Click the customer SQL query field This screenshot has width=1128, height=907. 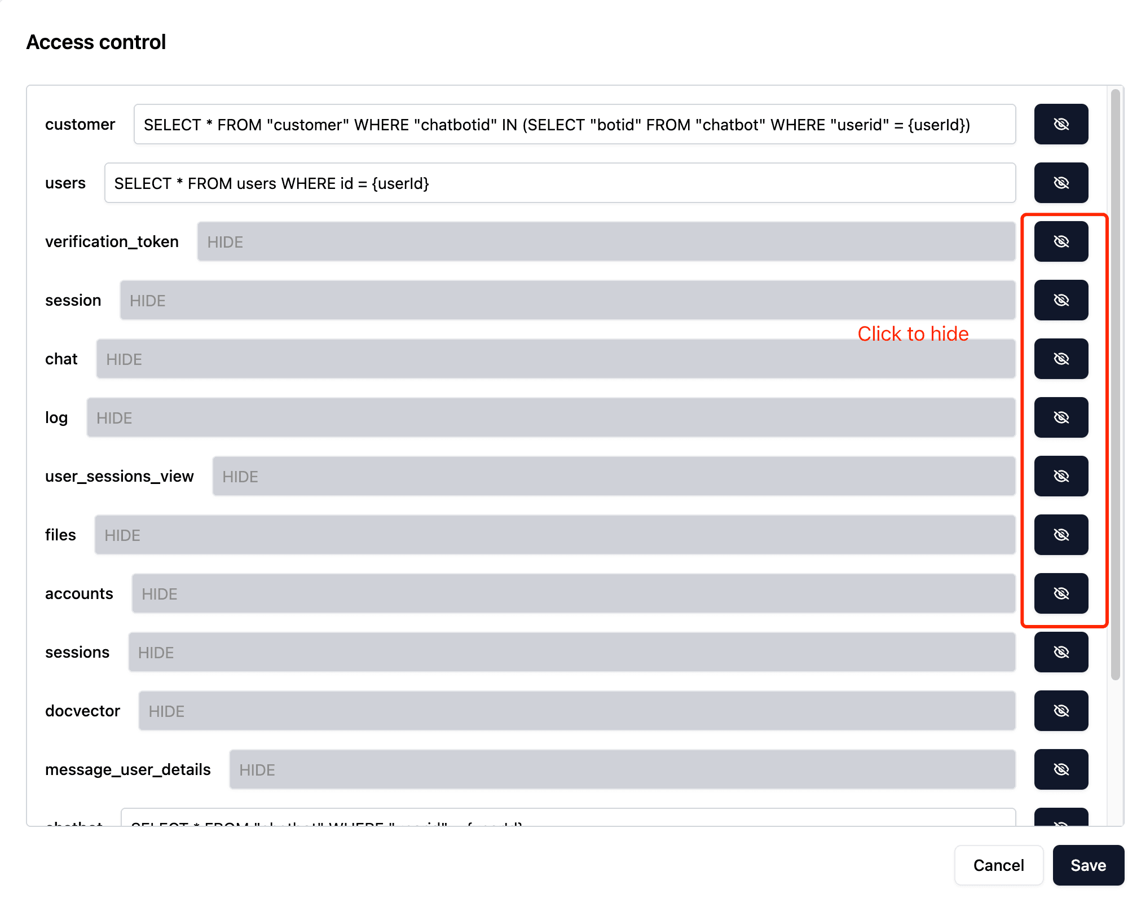coord(574,124)
